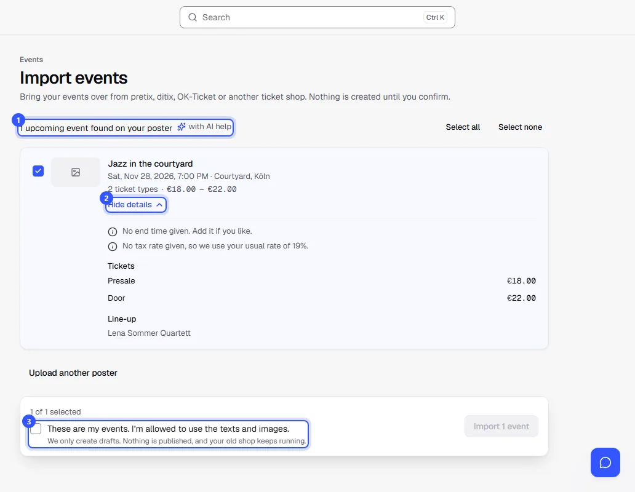Click the info icon next to "No end time given"

tap(113, 232)
